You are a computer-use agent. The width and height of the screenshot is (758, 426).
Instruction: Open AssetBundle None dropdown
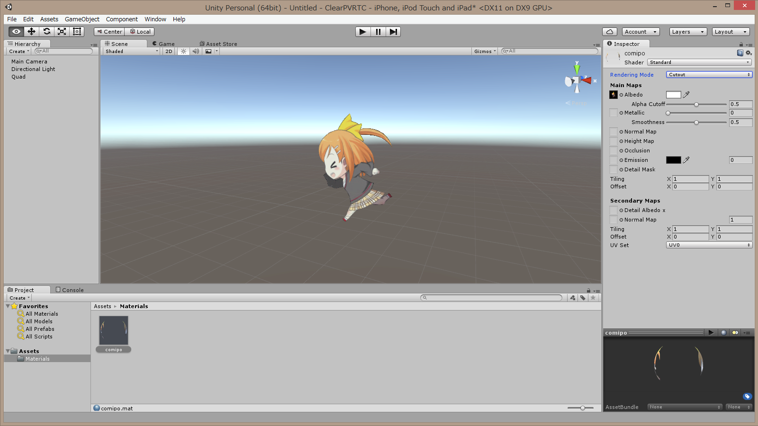coord(685,407)
